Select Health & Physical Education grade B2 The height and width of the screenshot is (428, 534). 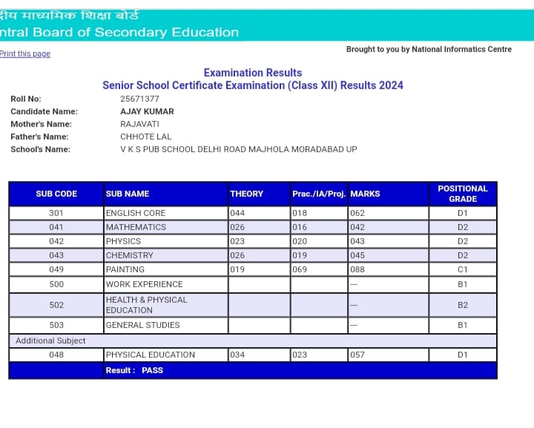click(x=463, y=305)
